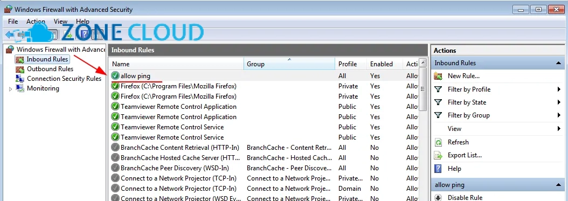This screenshot has width=568, height=201.
Task: Click the funnel icon beside Filter by State
Action: pyautogui.click(x=438, y=102)
